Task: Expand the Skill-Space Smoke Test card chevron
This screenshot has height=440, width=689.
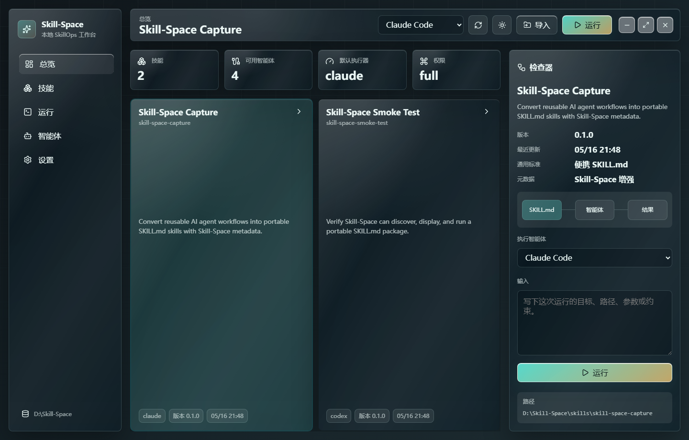Action: [487, 111]
